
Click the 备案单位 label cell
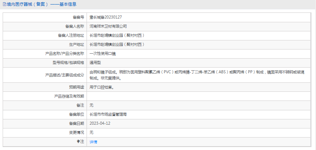point(45,114)
